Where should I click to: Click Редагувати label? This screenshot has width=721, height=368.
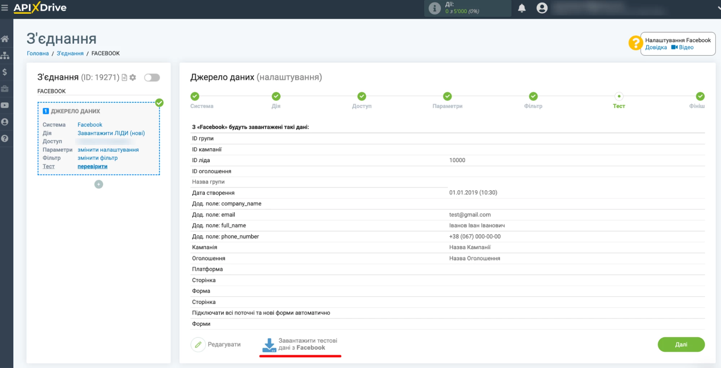[224, 345]
